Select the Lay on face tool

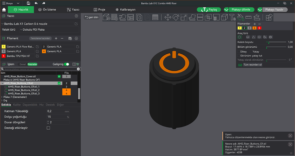click(x=192, y=17)
